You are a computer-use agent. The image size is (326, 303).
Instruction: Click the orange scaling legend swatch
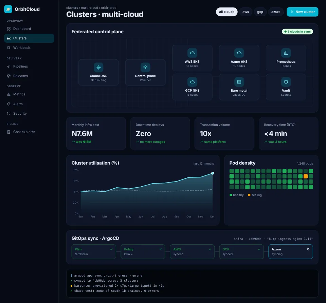click(249, 195)
